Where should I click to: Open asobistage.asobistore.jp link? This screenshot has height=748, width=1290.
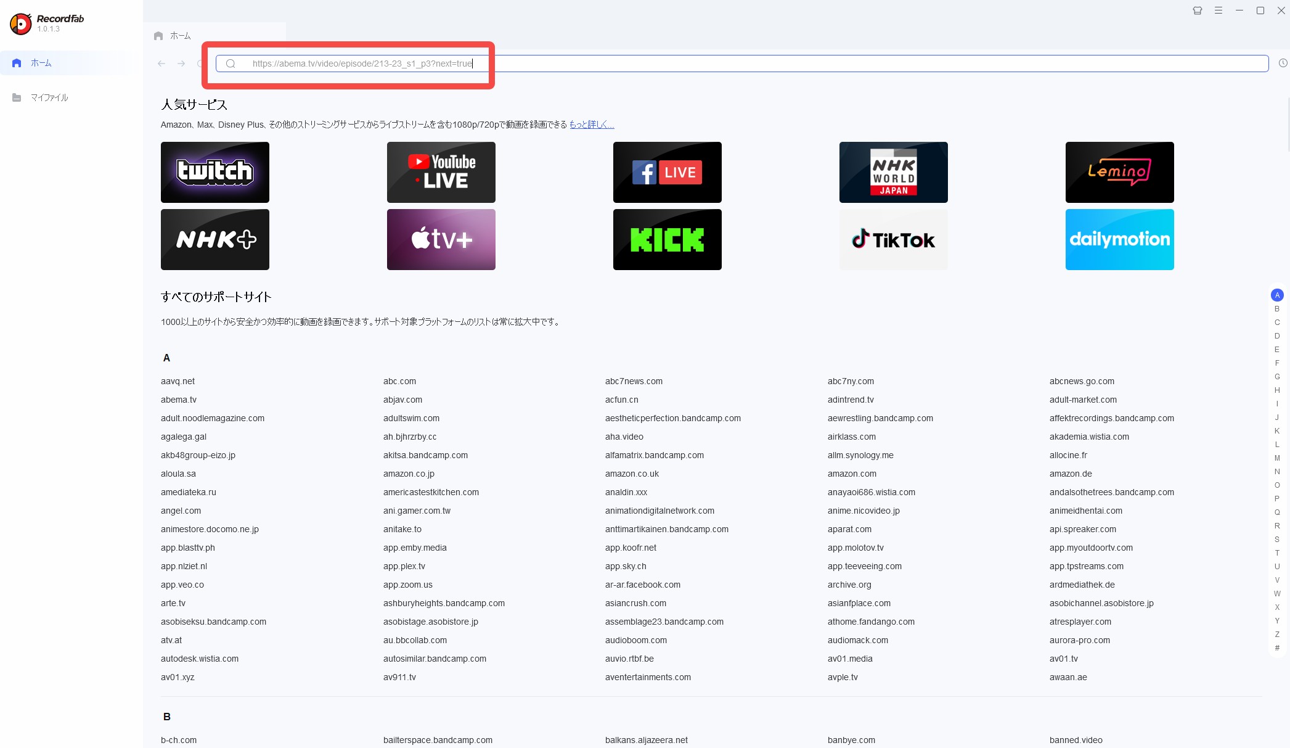[x=430, y=622]
